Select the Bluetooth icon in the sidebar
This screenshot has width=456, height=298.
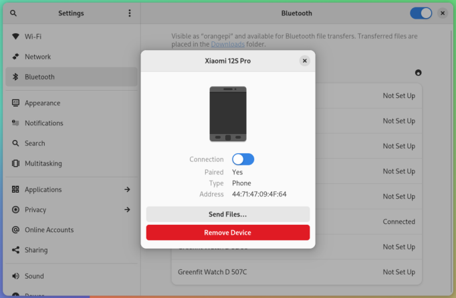15,77
